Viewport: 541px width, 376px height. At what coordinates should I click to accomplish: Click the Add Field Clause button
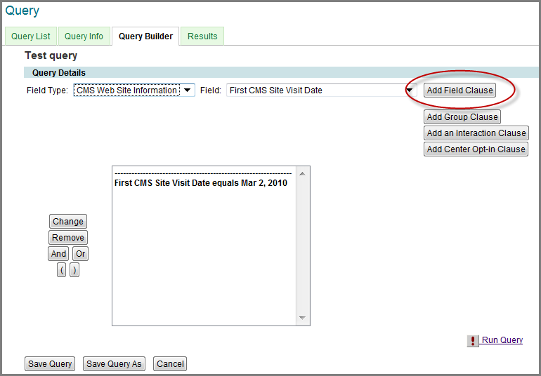point(459,90)
